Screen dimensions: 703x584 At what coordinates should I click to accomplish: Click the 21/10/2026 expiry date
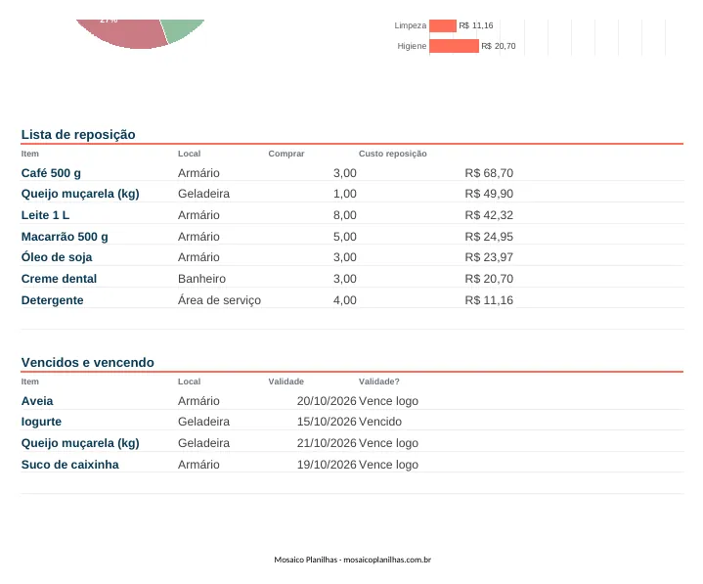pyautogui.click(x=327, y=443)
